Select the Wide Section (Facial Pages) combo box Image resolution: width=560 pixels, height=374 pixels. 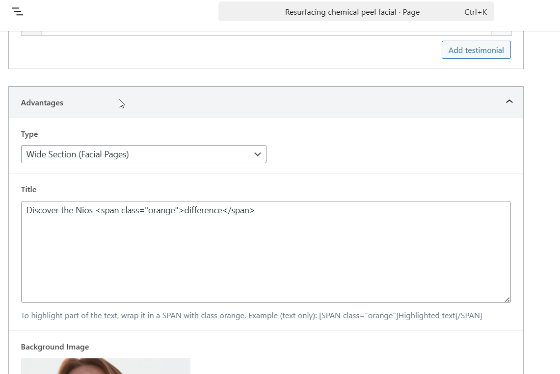144,154
